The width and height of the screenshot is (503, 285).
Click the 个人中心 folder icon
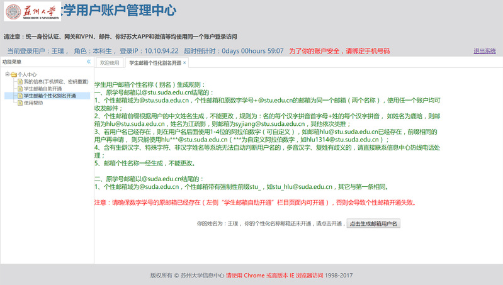point(13,74)
